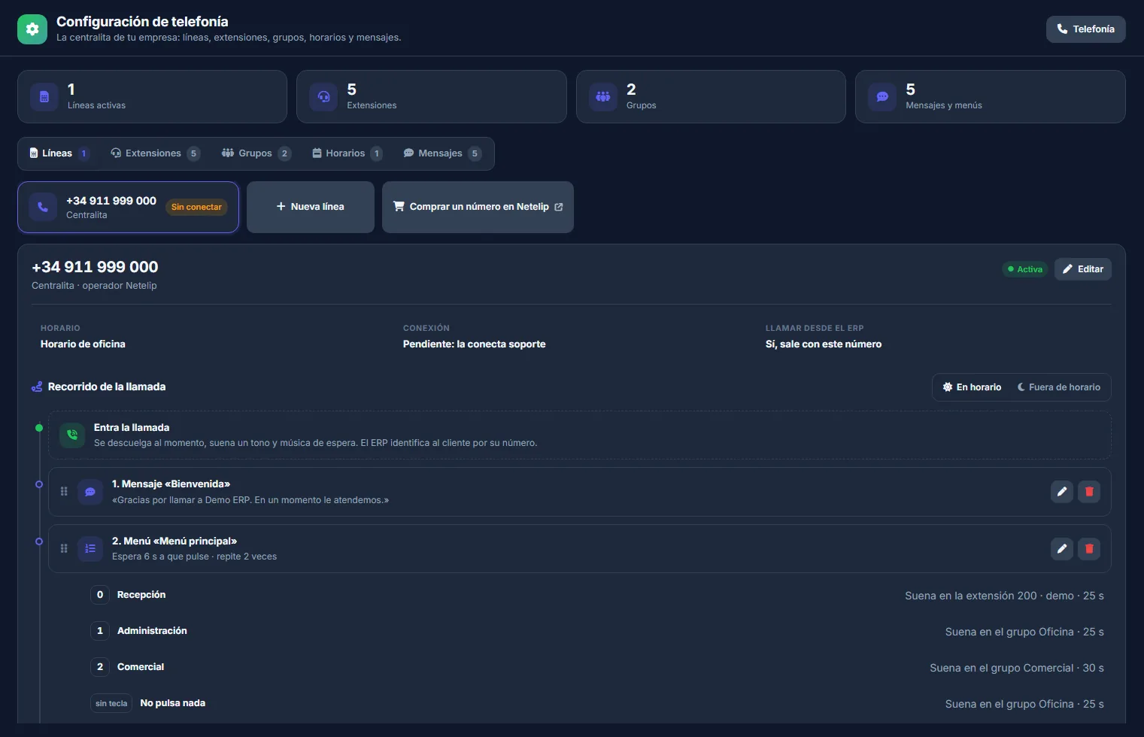Edit the Menú «Menú principal» step
The image size is (1144, 737).
[x=1062, y=549]
